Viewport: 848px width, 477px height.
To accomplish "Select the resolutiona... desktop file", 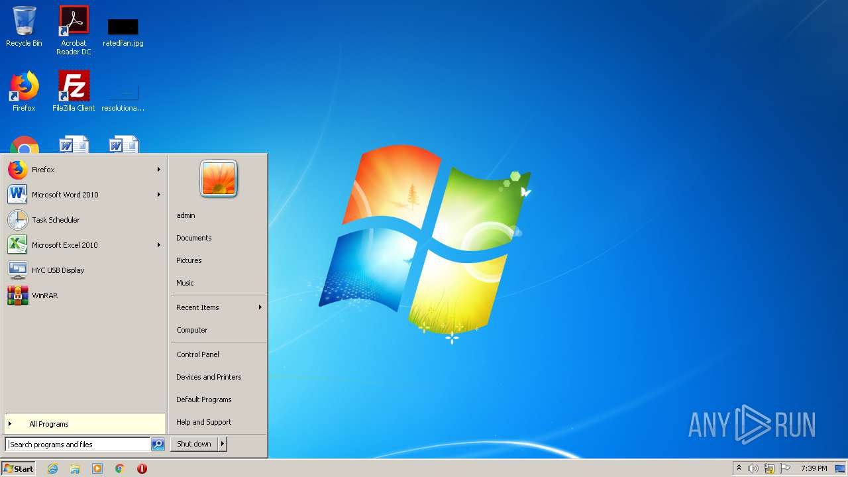I will [x=123, y=97].
